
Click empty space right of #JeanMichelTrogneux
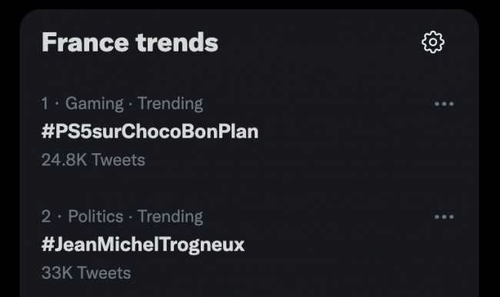click(x=338, y=245)
